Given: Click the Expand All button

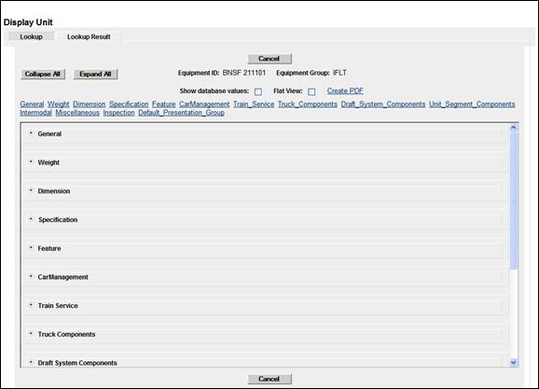Looking at the screenshot, I should click(95, 74).
